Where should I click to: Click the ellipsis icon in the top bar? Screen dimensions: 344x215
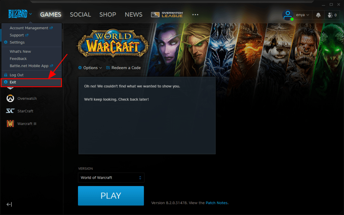point(195,14)
